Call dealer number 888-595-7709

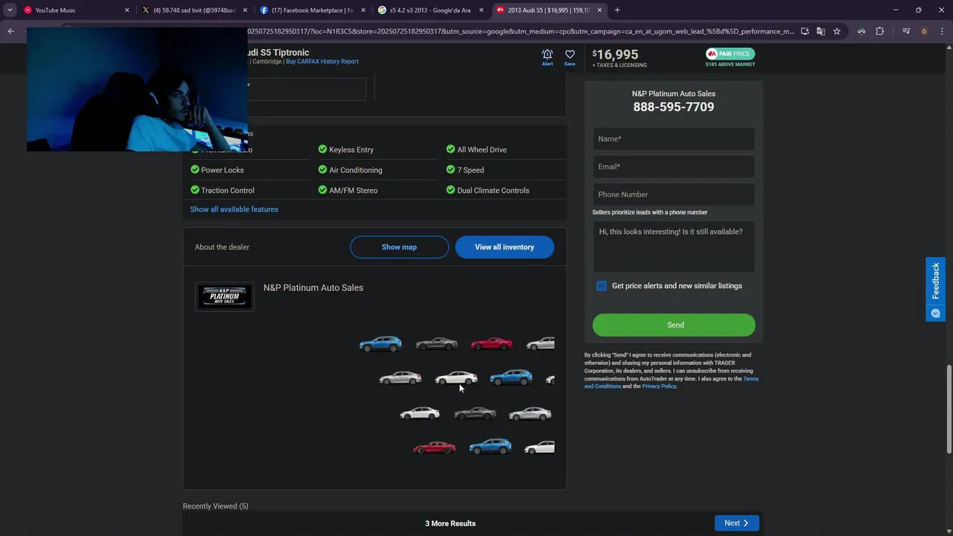tap(674, 106)
